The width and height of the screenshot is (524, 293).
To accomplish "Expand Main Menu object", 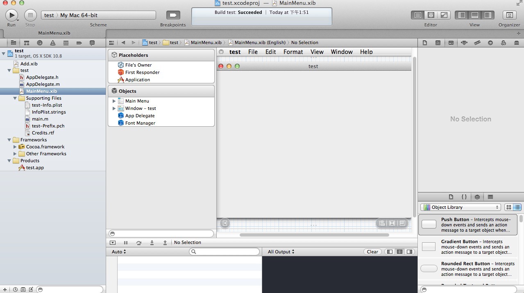I will click(114, 101).
